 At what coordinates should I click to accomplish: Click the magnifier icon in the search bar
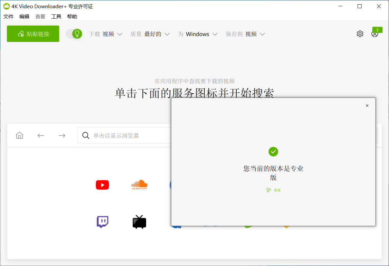pos(85,135)
